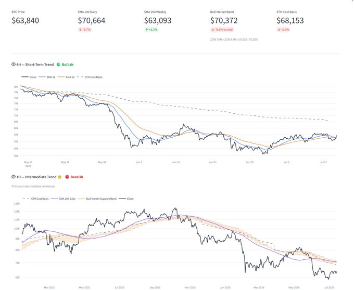Viewport: 354px width, 290px height.
Task: Click the Bull Market Band metric label
Action: [222, 12]
